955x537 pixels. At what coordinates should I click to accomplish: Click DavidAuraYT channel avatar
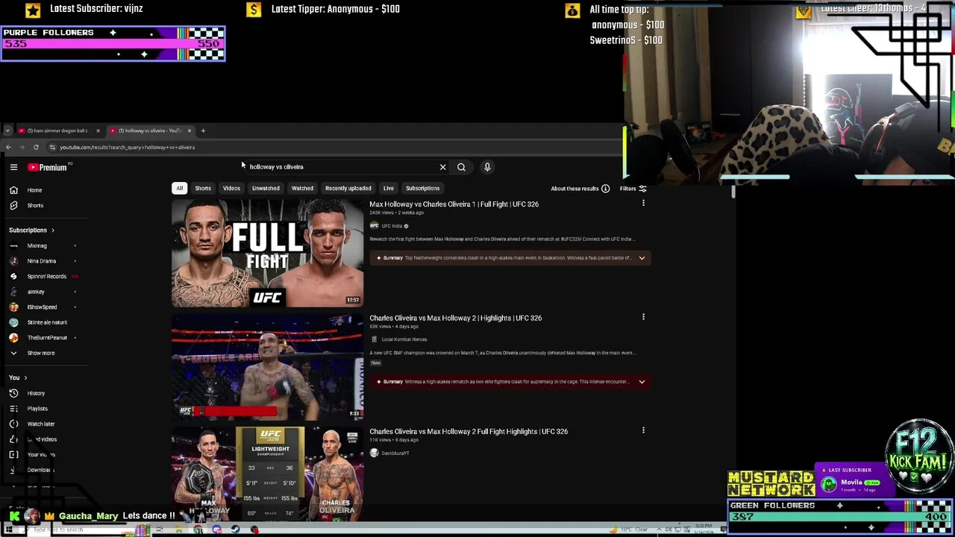(374, 453)
